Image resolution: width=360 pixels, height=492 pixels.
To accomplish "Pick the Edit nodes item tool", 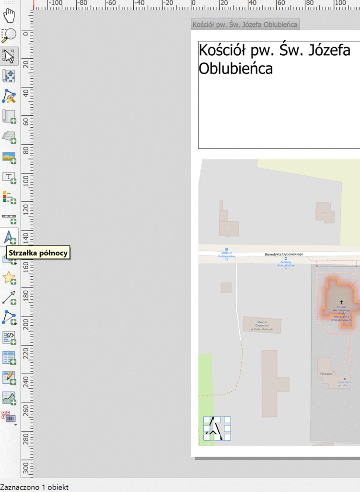I will point(9,96).
